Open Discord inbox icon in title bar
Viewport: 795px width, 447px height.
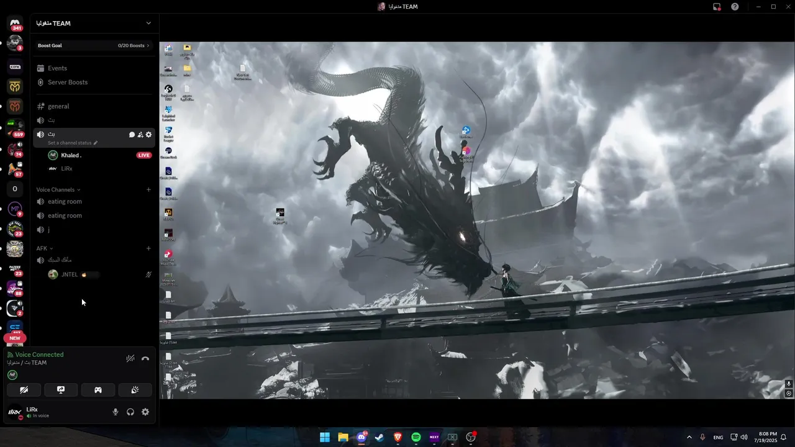point(717,6)
